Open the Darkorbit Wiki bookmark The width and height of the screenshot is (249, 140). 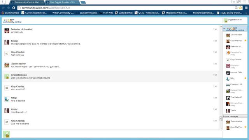pyautogui.click(x=124, y=13)
